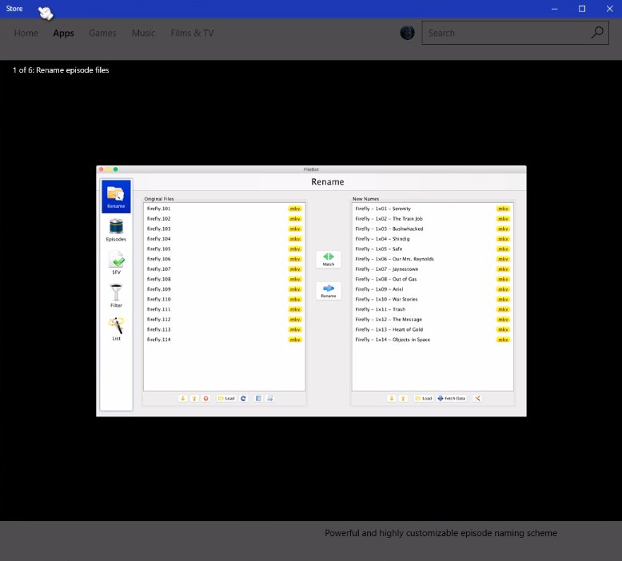
Task: Click the mkv tag beside firefly.103
Action: click(x=295, y=229)
